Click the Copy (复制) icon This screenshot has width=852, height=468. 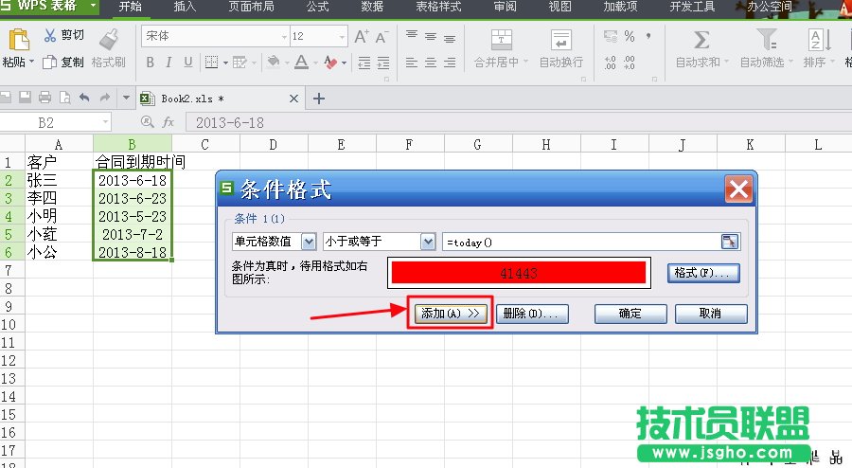(49, 62)
